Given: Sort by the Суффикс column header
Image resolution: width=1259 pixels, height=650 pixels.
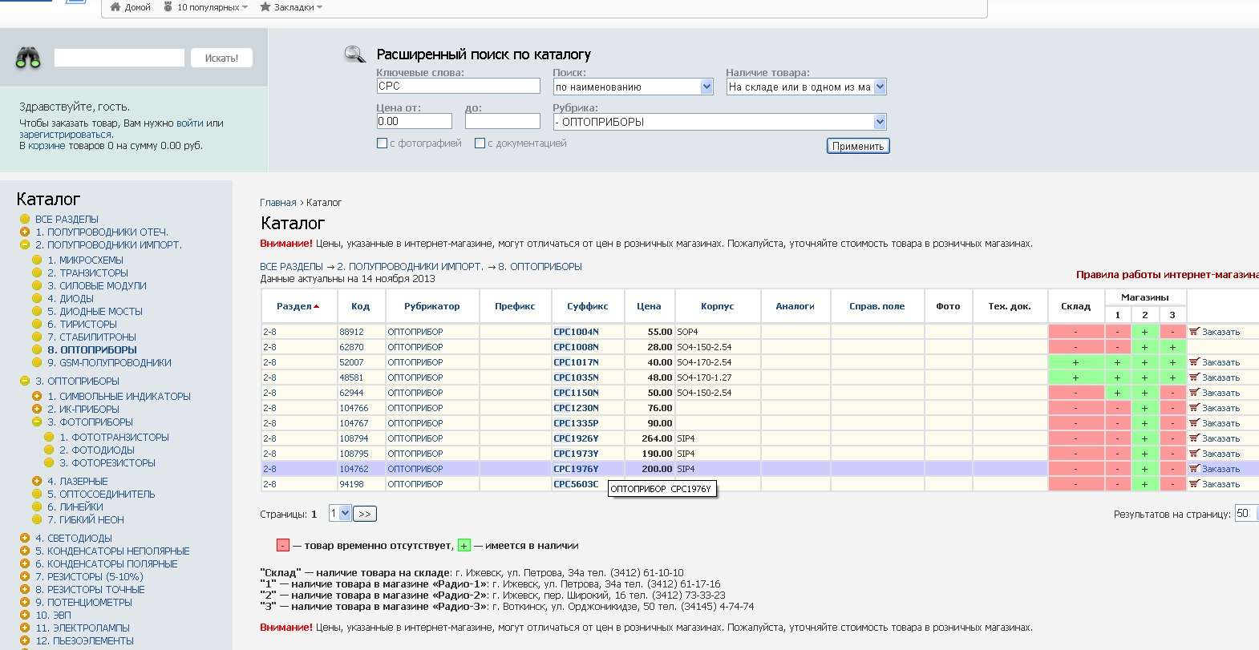Looking at the screenshot, I should pyautogui.click(x=587, y=306).
